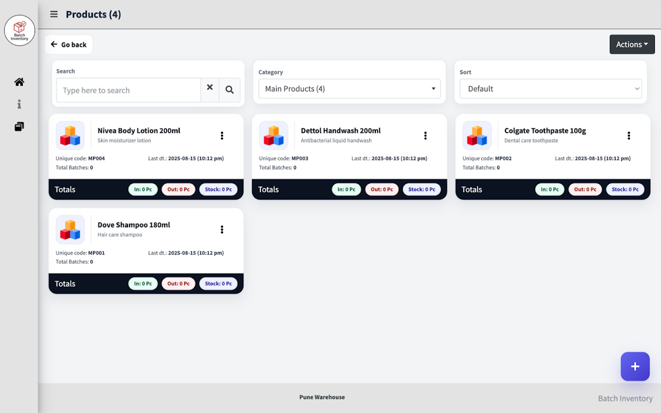Open the hamburger menu icon
This screenshot has width=661, height=413.
point(54,14)
